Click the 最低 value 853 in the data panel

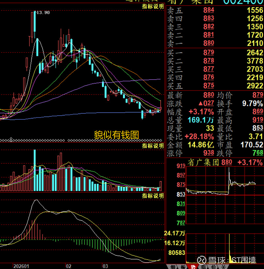(x=258, y=128)
